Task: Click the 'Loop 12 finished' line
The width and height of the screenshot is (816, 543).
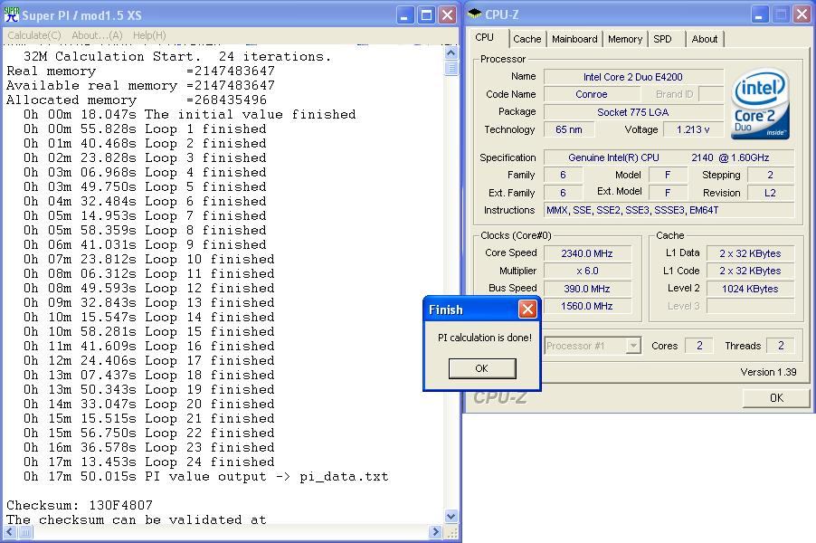Action: (x=149, y=289)
